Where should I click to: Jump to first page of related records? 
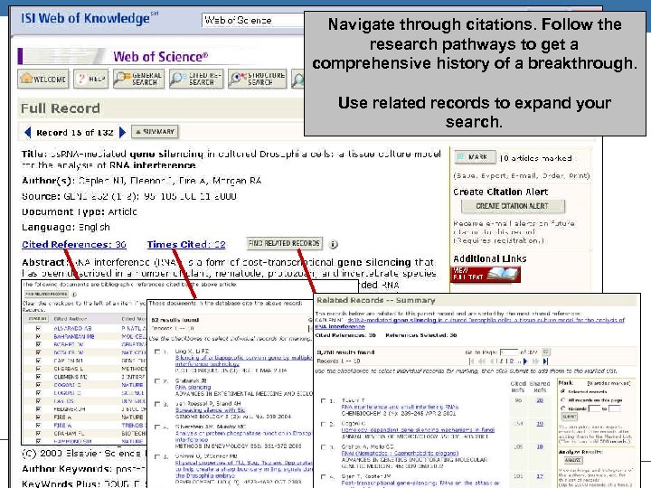(x=472, y=361)
